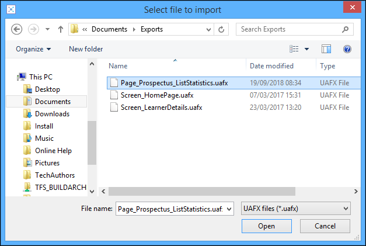This screenshot has width=366, height=246.
Task: Click the Desktop folder icon
Action: point(27,89)
